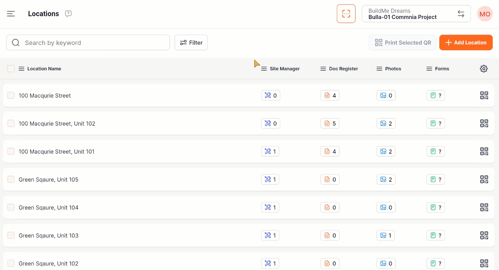Open location 100 Macqurie Street, Unit 102

57,124
